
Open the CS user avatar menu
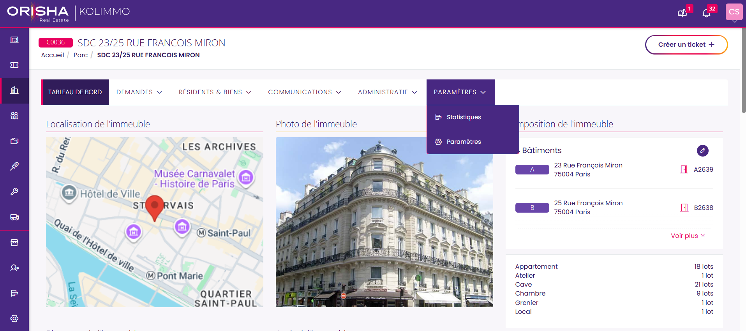734,12
